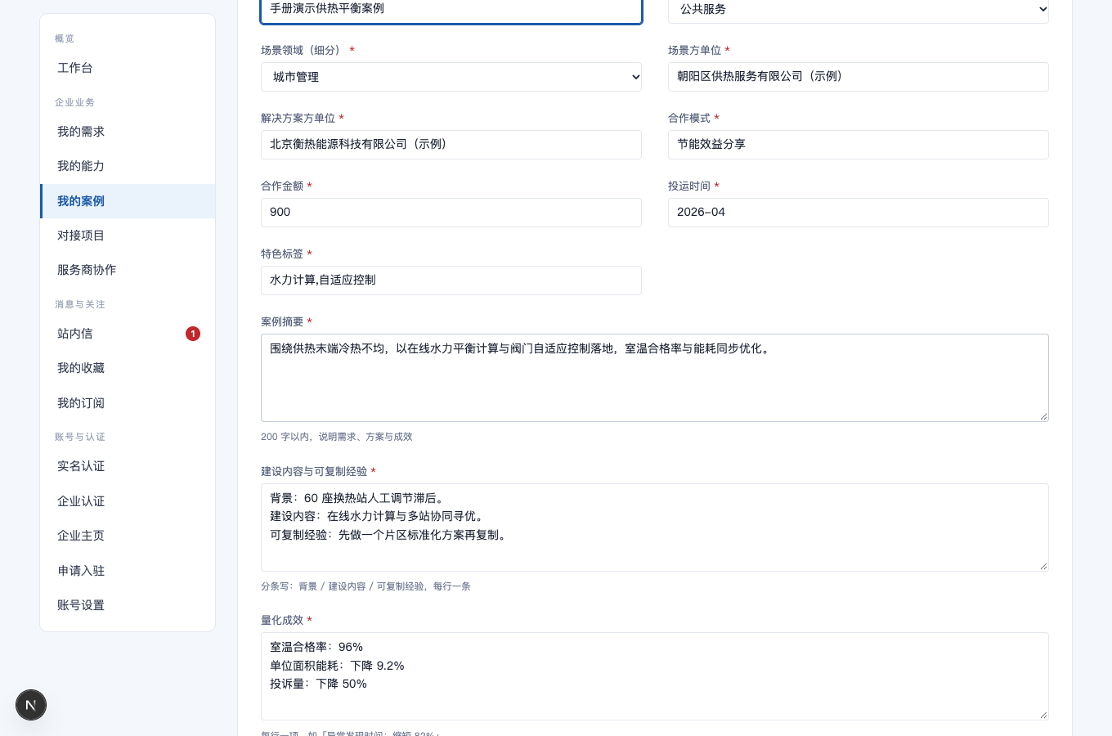Click the 账号与认证 section heading
Image resolution: width=1112 pixels, height=736 pixels.
pos(79,437)
